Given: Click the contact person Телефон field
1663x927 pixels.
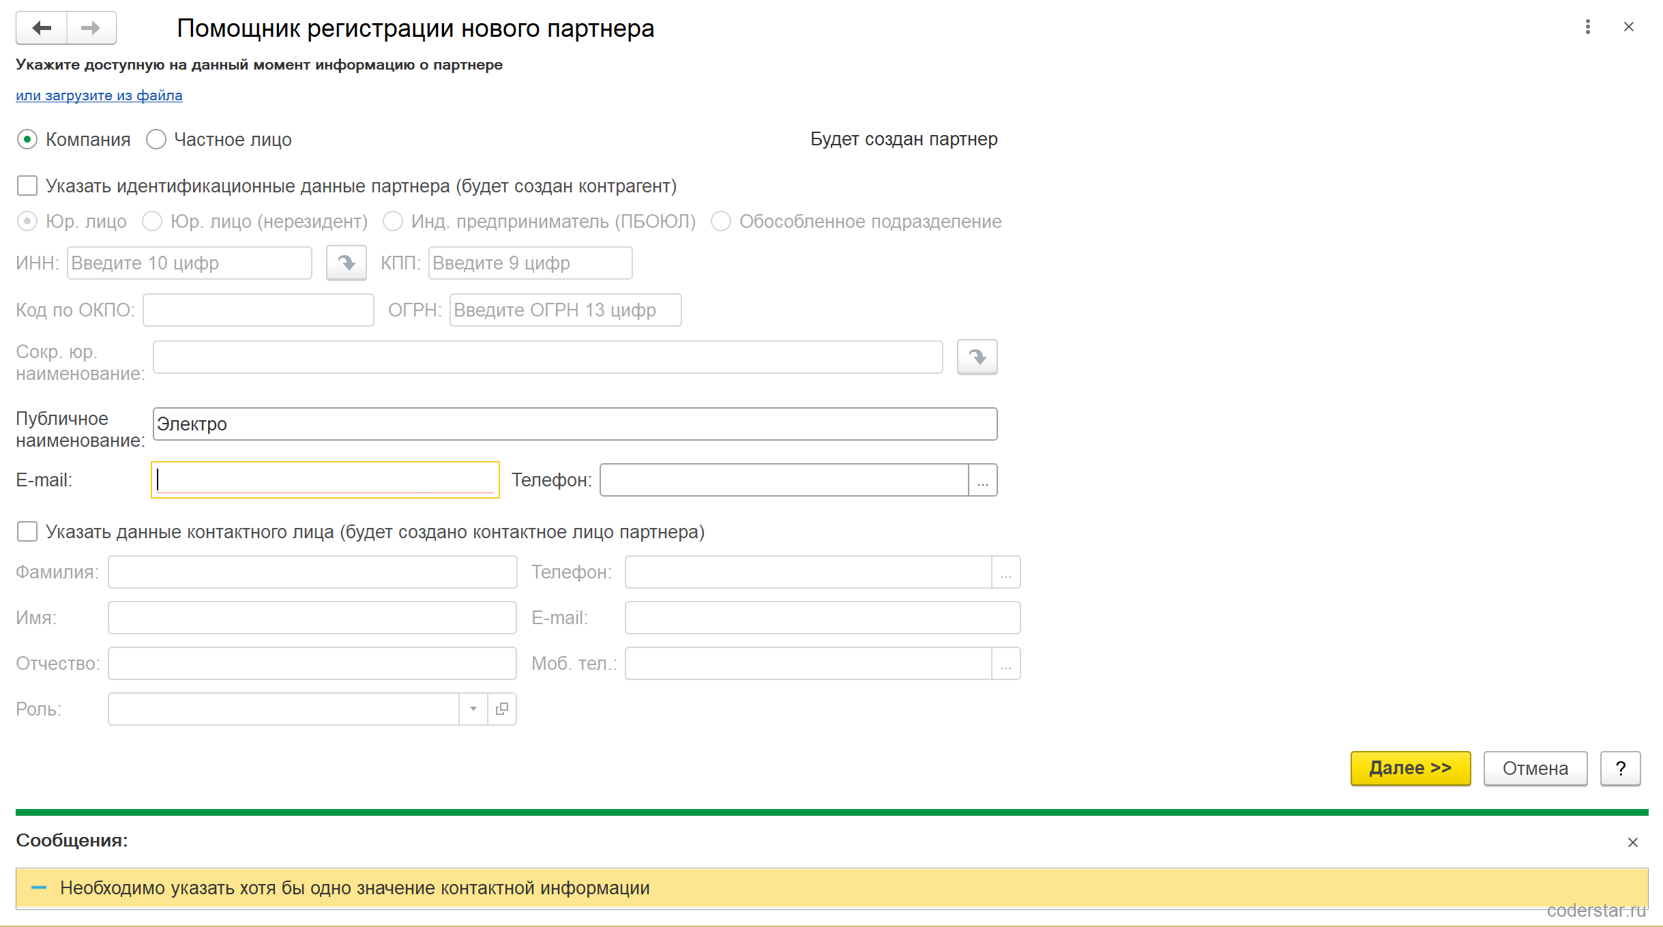Looking at the screenshot, I should click(x=808, y=572).
